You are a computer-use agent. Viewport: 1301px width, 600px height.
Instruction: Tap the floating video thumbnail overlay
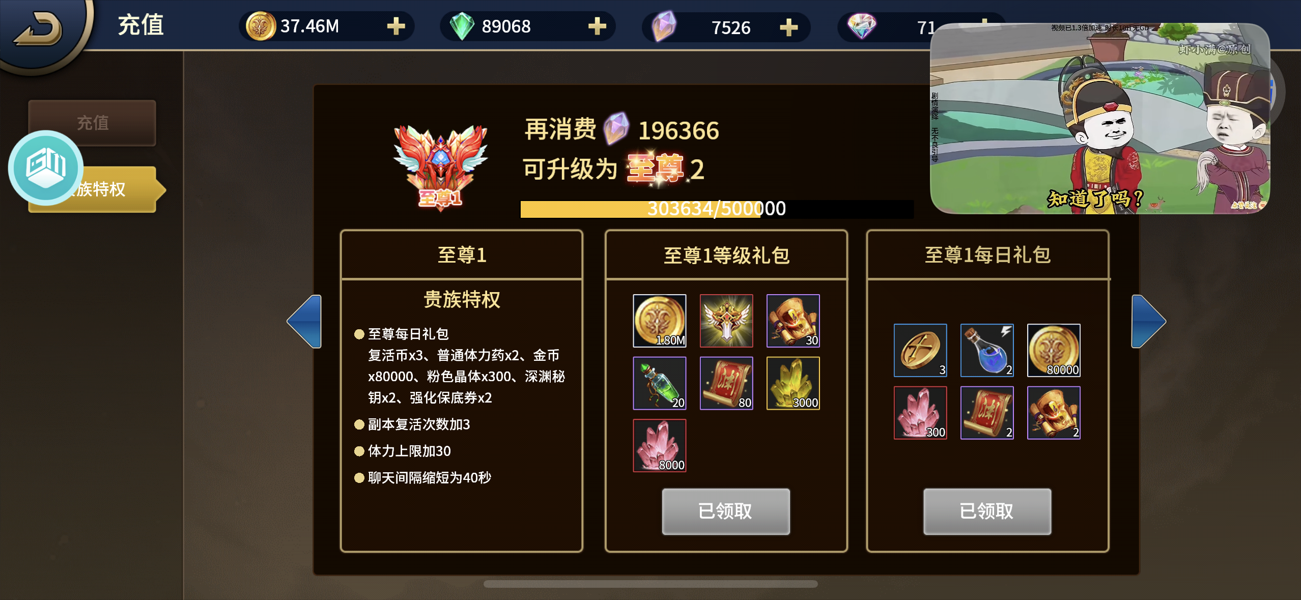coord(1099,118)
